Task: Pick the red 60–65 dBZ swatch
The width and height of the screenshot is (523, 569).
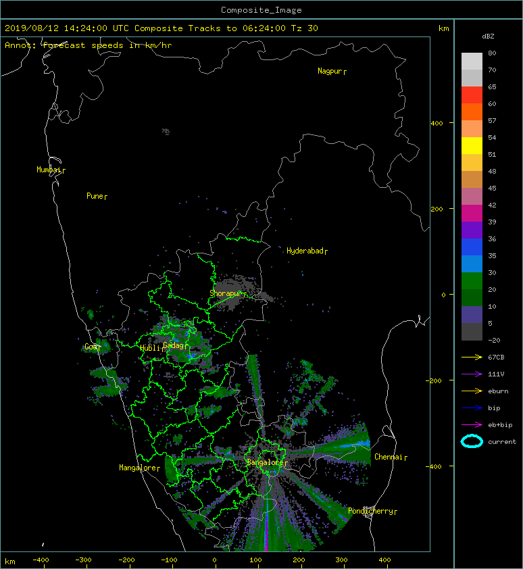Action: pyautogui.click(x=472, y=95)
